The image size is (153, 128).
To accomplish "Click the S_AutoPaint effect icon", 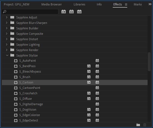I will click(x=16, y=61).
